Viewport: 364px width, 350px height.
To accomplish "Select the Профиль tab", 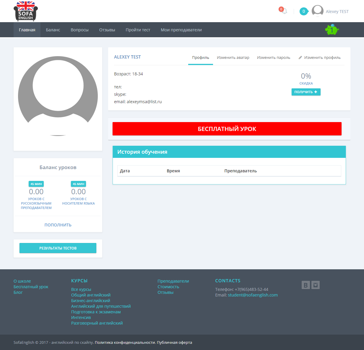I will 201,58.
